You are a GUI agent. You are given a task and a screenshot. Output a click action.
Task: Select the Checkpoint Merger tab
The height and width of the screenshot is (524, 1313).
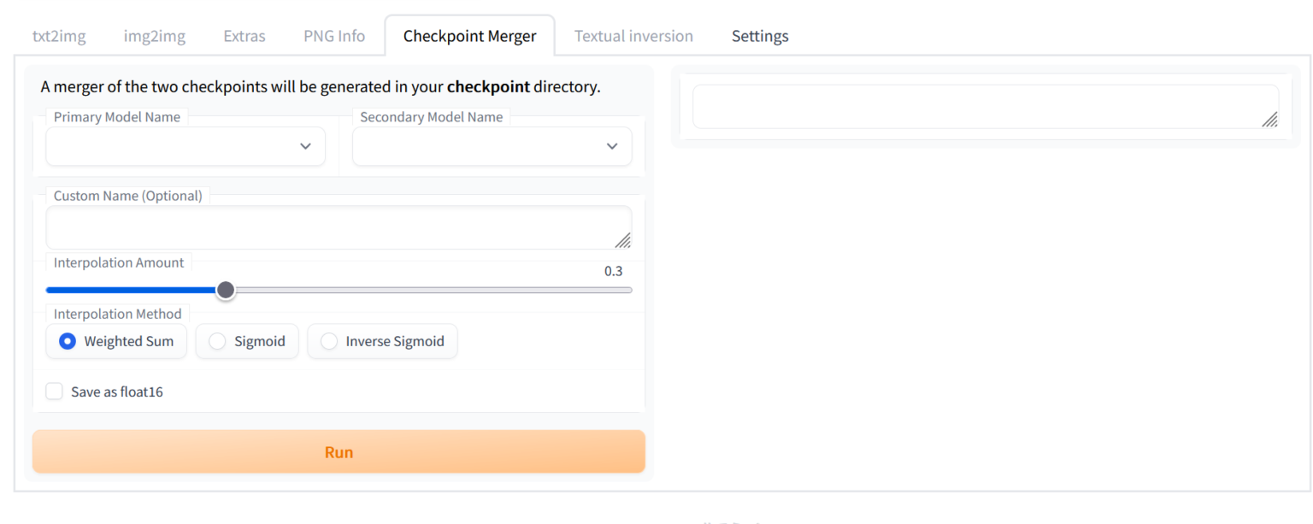(469, 36)
